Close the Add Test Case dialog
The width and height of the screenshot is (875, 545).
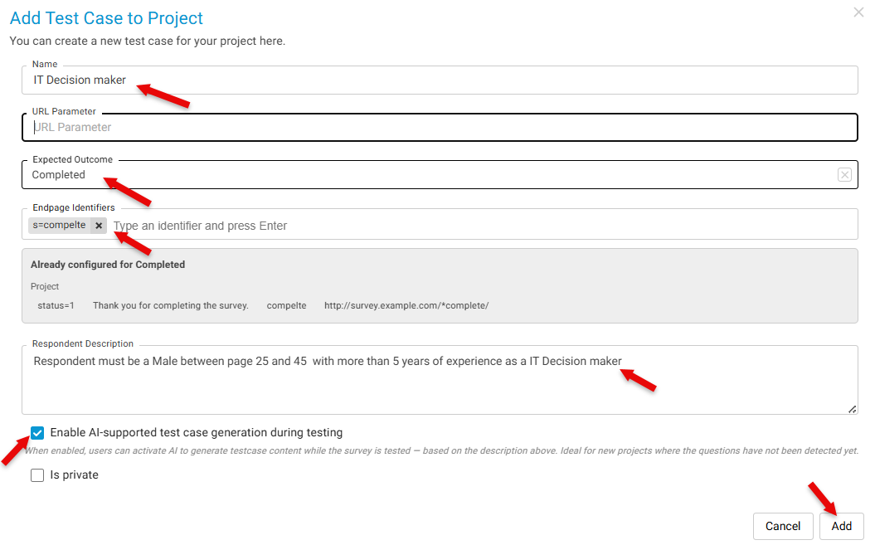pyautogui.click(x=858, y=12)
